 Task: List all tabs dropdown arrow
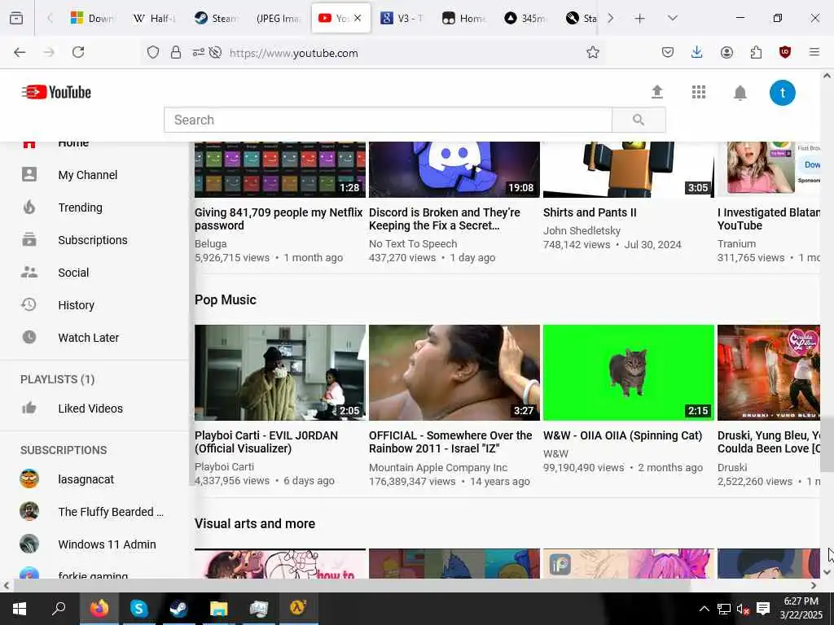672,18
